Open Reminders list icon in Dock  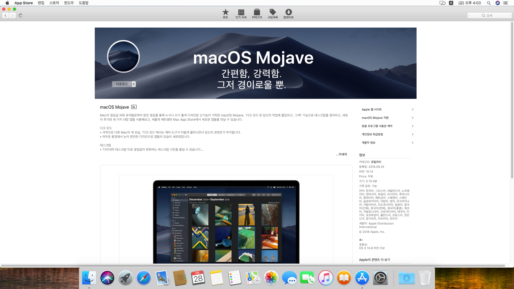click(x=235, y=278)
